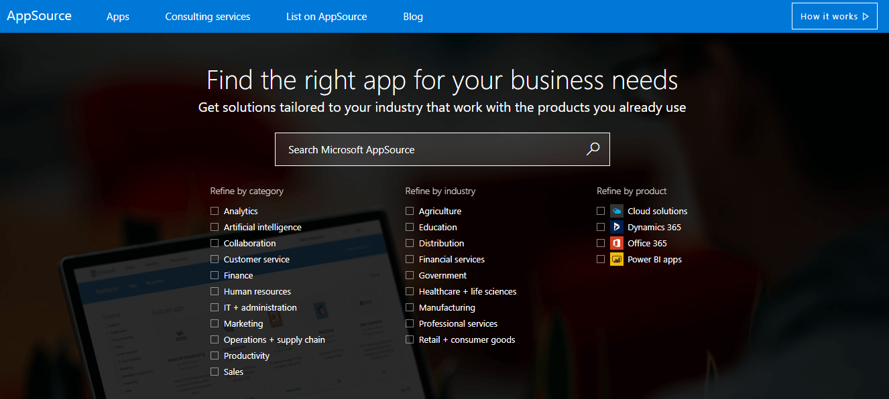Screen dimensions: 889x399
Task: Check the Analytics category filter
Action: point(214,210)
